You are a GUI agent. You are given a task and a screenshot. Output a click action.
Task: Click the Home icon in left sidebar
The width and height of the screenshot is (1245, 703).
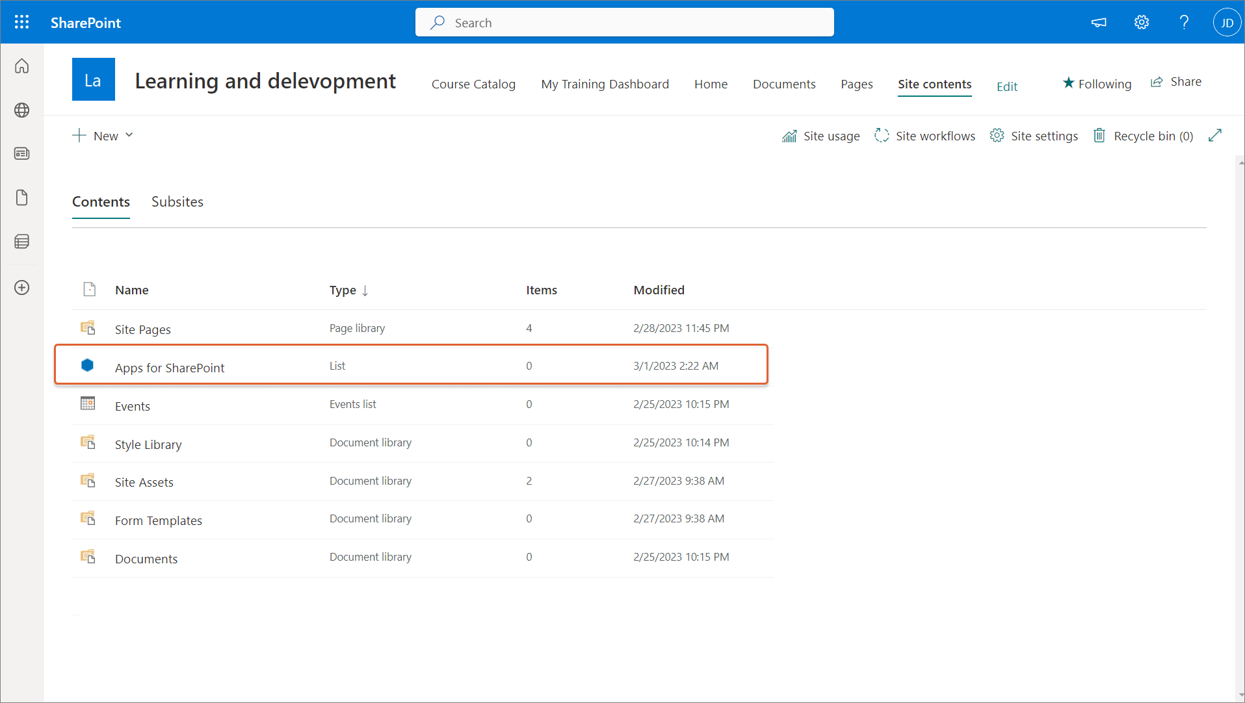(x=21, y=66)
